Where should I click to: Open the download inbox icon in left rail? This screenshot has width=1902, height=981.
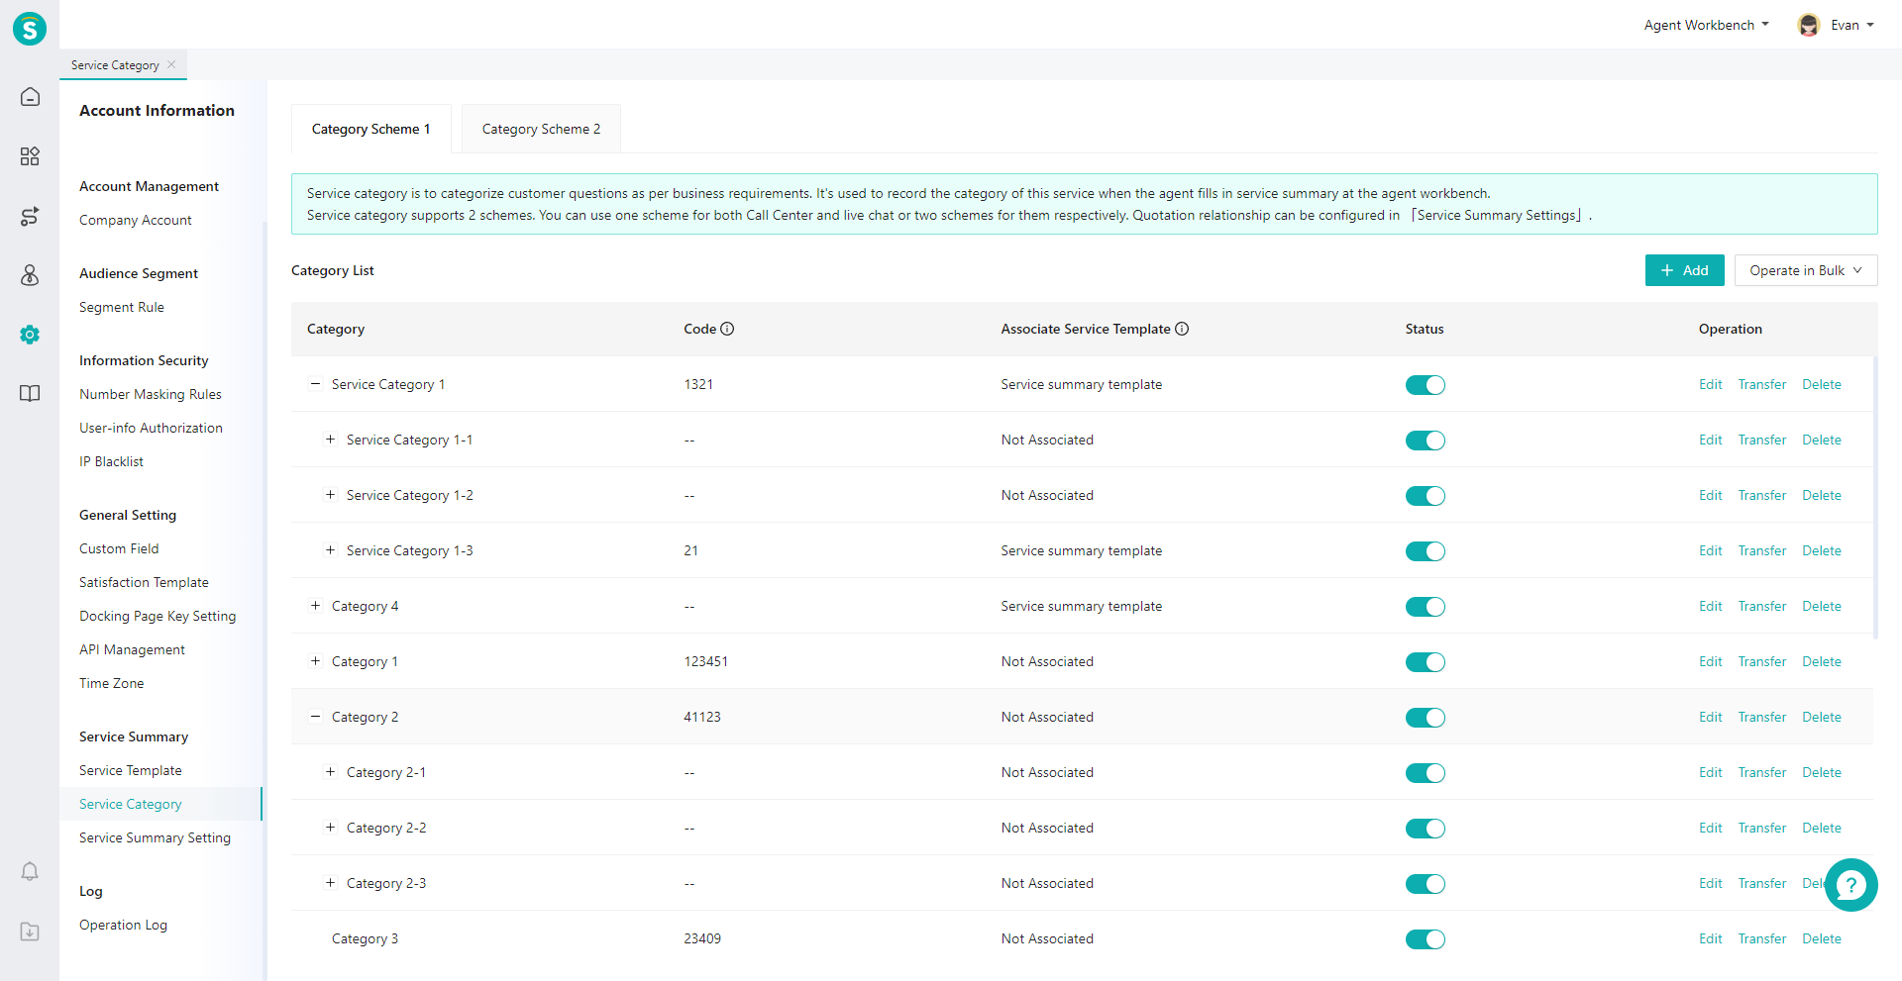pyautogui.click(x=30, y=931)
